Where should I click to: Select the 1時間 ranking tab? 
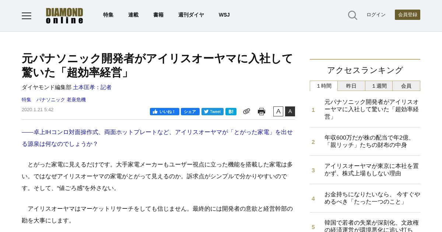pos(324,86)
